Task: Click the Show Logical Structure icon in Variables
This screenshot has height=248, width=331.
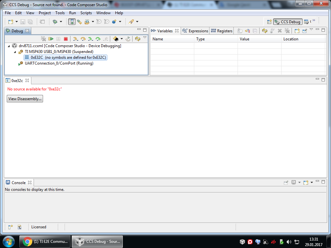Action: [247, 31]
